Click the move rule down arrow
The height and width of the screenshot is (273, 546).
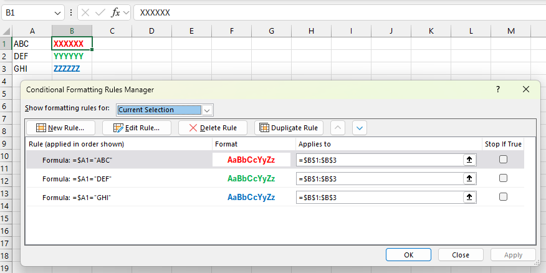point(360,128)
